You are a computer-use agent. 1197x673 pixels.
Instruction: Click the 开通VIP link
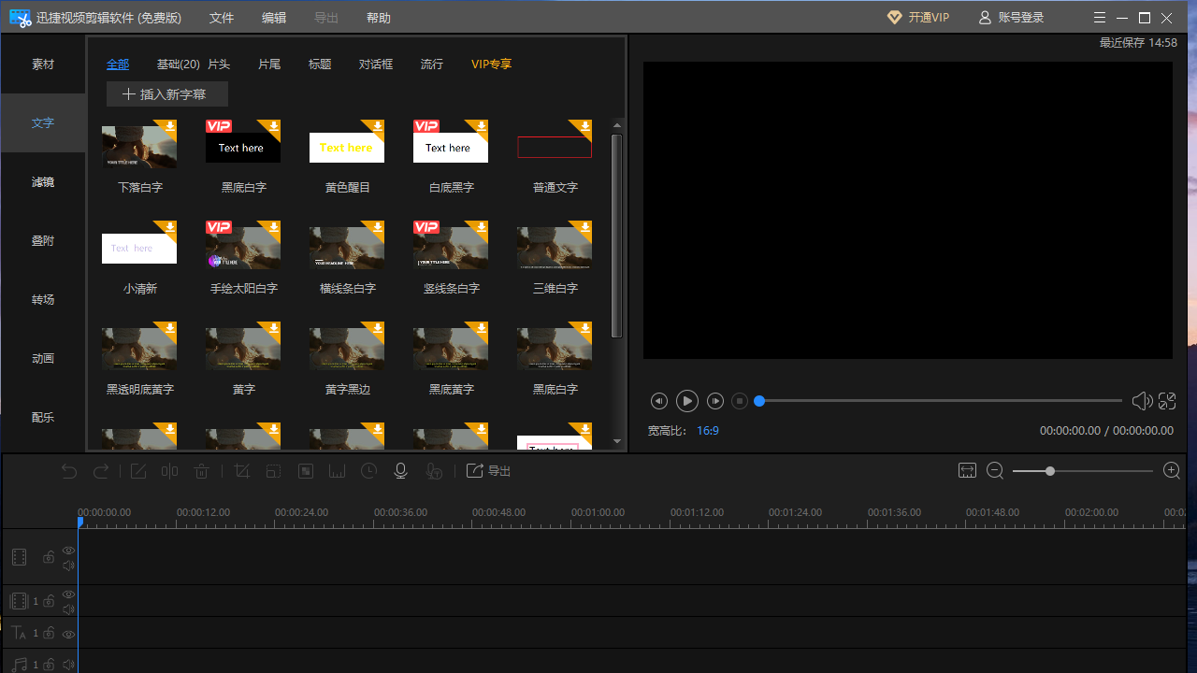click(x=918, y=18)
